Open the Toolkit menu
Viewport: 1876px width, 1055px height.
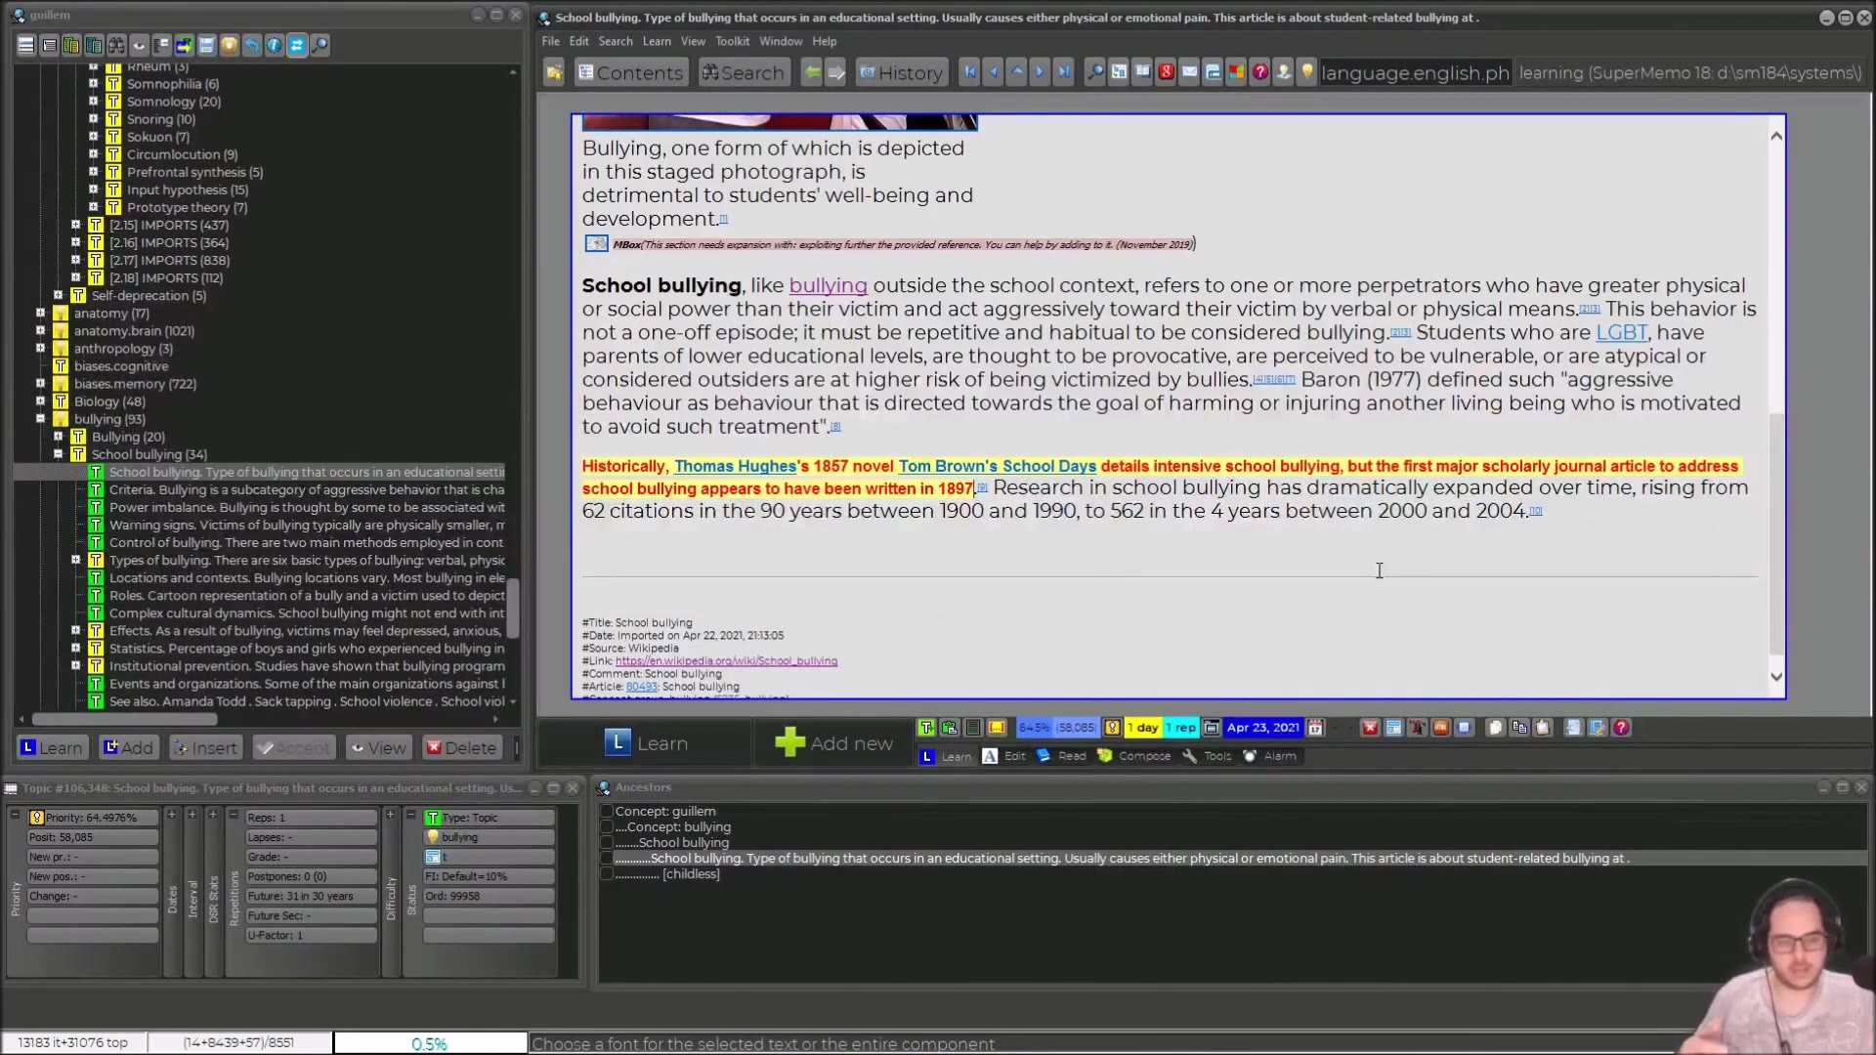tap(732, 41)
